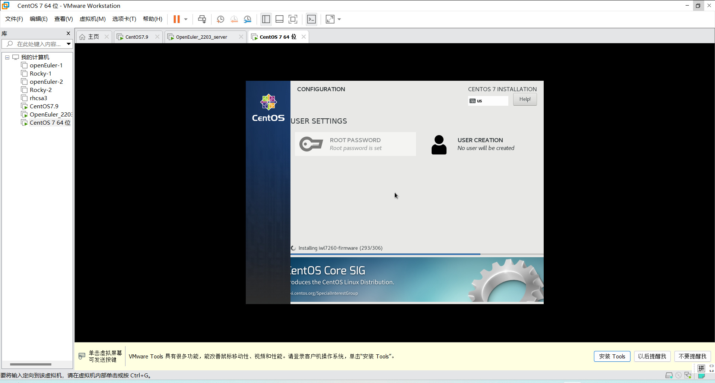Collapse the 我的计算机 tree node
Viewport: 715px width, 383px height.
[7, 57]
